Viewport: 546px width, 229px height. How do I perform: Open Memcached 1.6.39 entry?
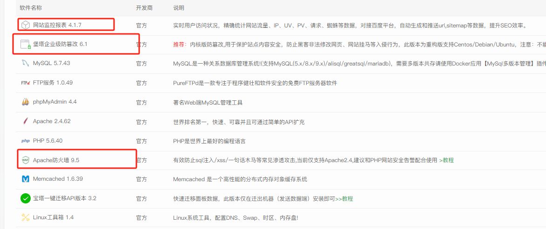click(x=58, y=179)
